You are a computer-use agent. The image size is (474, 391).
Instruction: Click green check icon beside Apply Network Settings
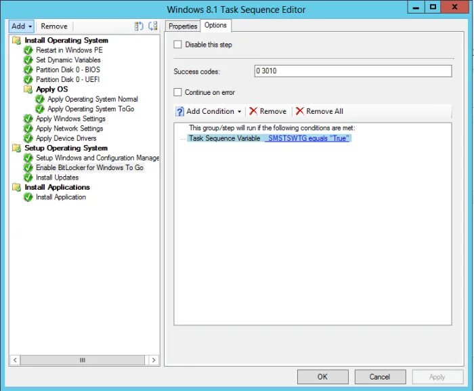pos(28,129)
